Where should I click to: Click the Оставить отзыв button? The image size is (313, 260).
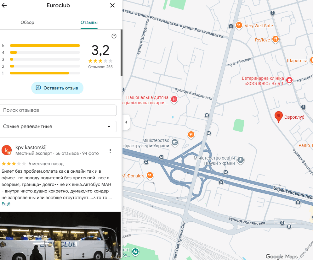[x=57, y=88]
